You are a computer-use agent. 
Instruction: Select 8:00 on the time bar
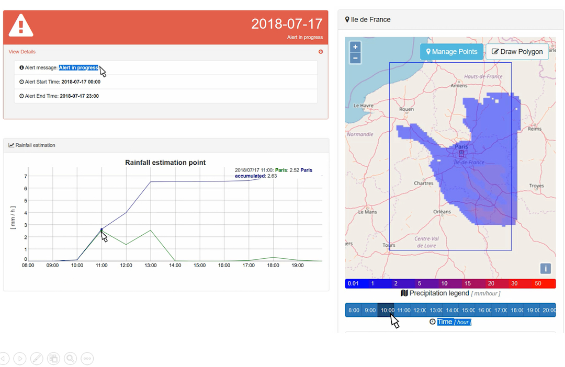coord(354,310)
